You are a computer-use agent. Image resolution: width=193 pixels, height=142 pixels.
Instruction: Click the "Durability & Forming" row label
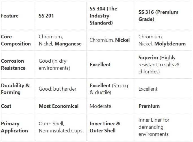(x=15, y=89)
